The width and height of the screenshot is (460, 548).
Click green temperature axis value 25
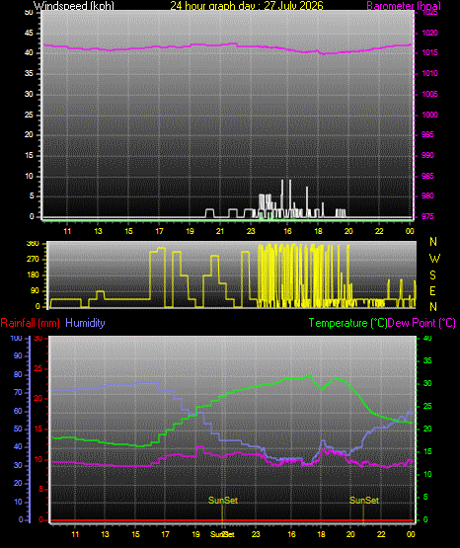point(427,406)
